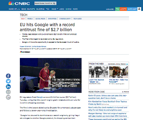Screen dimensions: 143x120
Task: Expand the HOME INTL edition dropdown
Action: tap(14, 9)
